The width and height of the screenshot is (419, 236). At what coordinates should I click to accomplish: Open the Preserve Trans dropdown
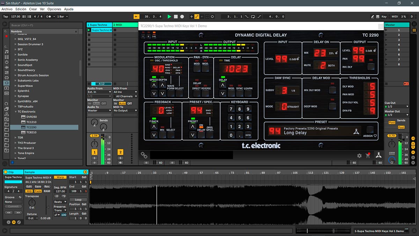coord(60,210)
